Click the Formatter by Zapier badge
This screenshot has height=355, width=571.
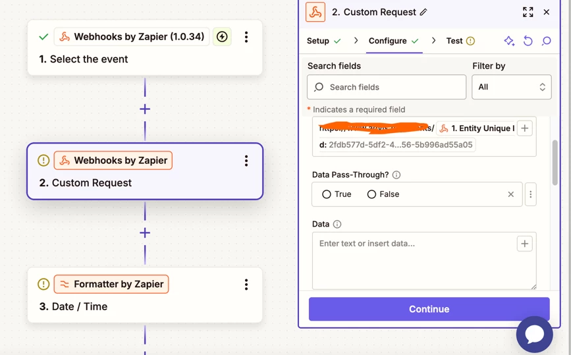coord(111,285)
